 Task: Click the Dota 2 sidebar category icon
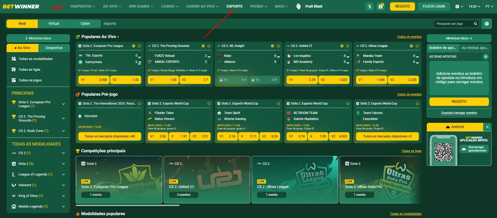[14, 164]
